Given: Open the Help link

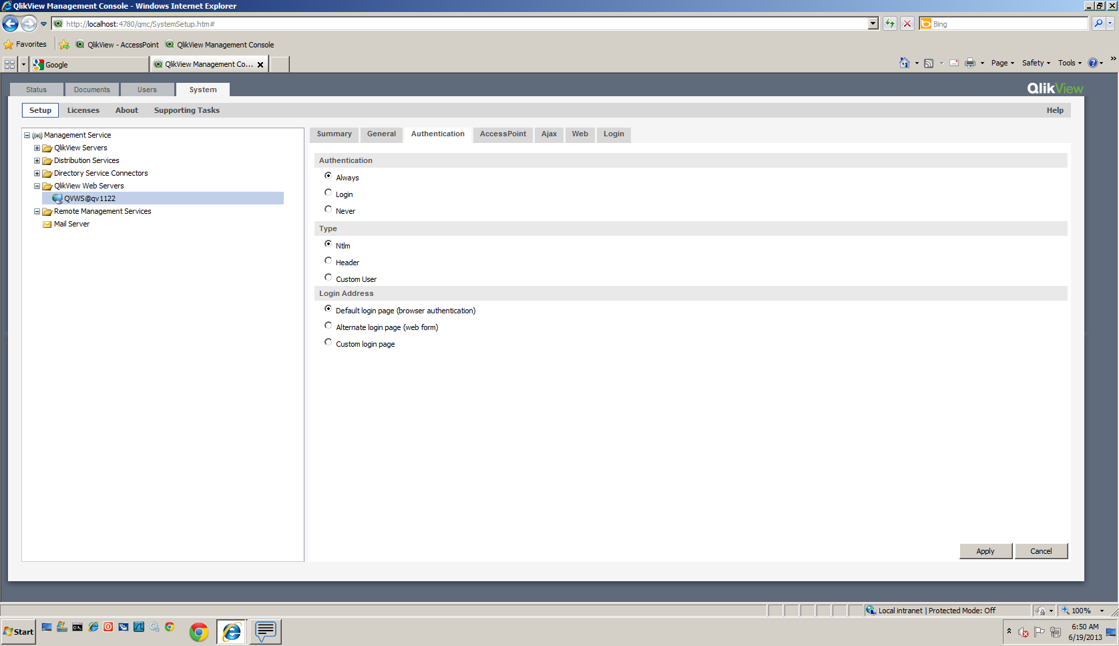Looking at the screenshot, I should tap(1055, 110).
